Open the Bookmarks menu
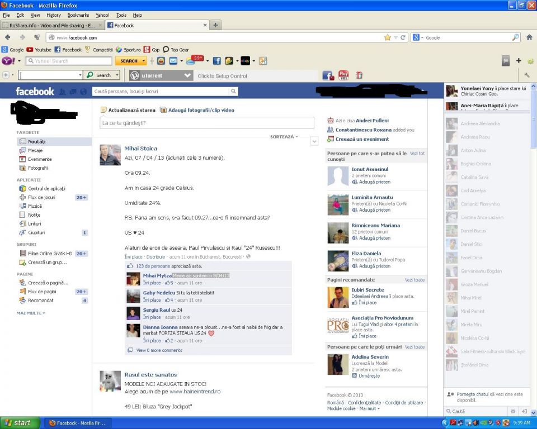 [78, 15]
